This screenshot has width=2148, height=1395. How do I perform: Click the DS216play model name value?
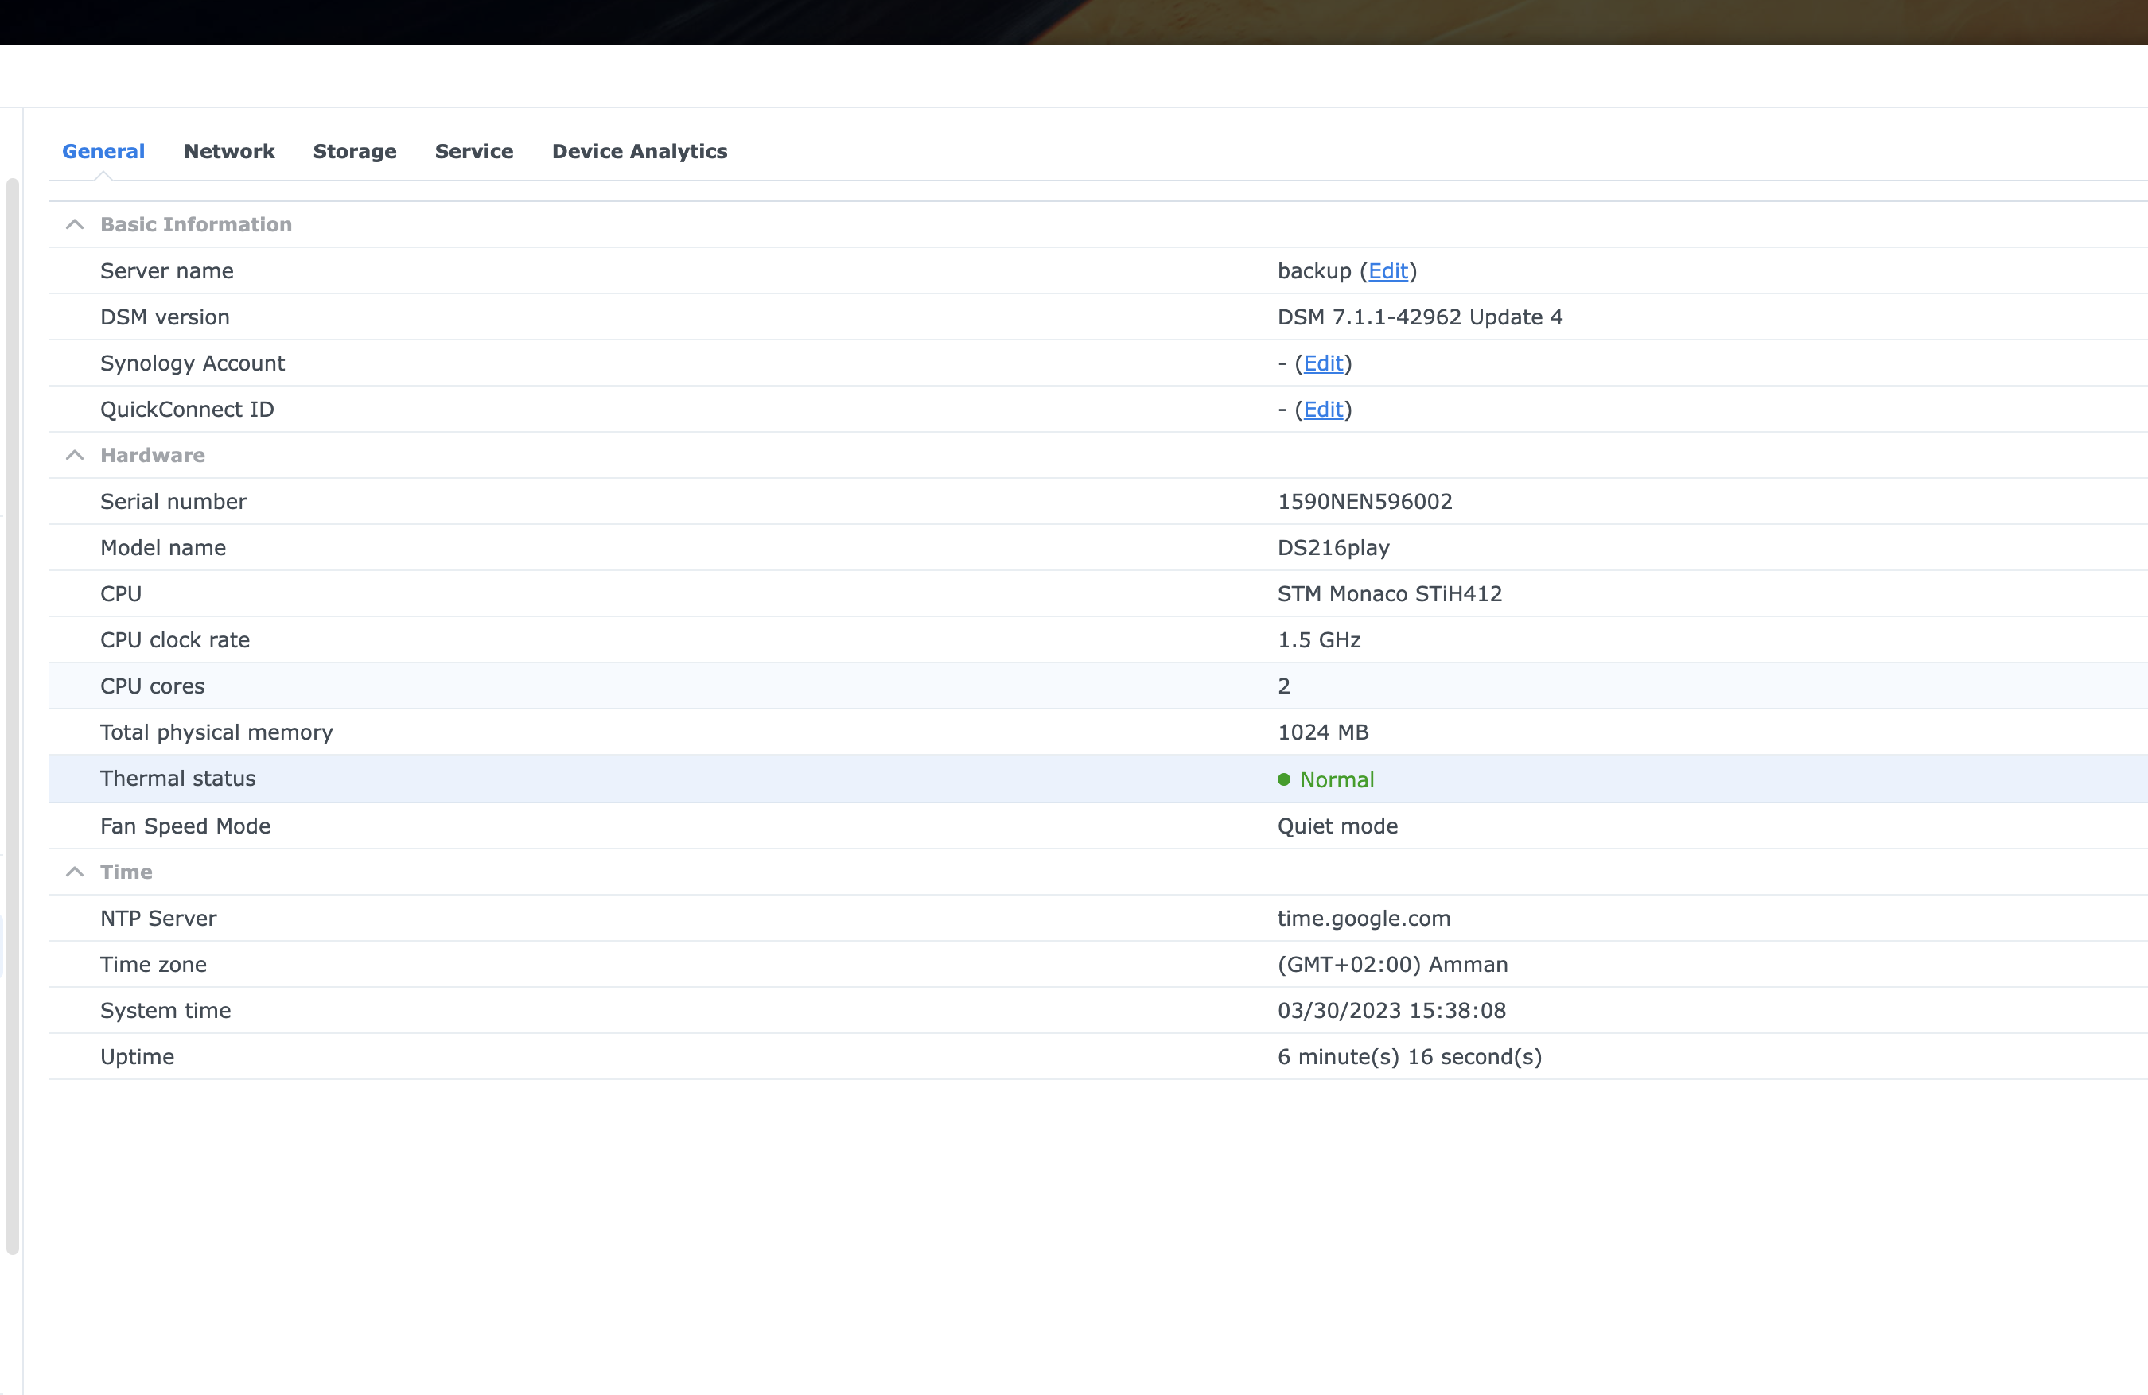click(1332, 548)
